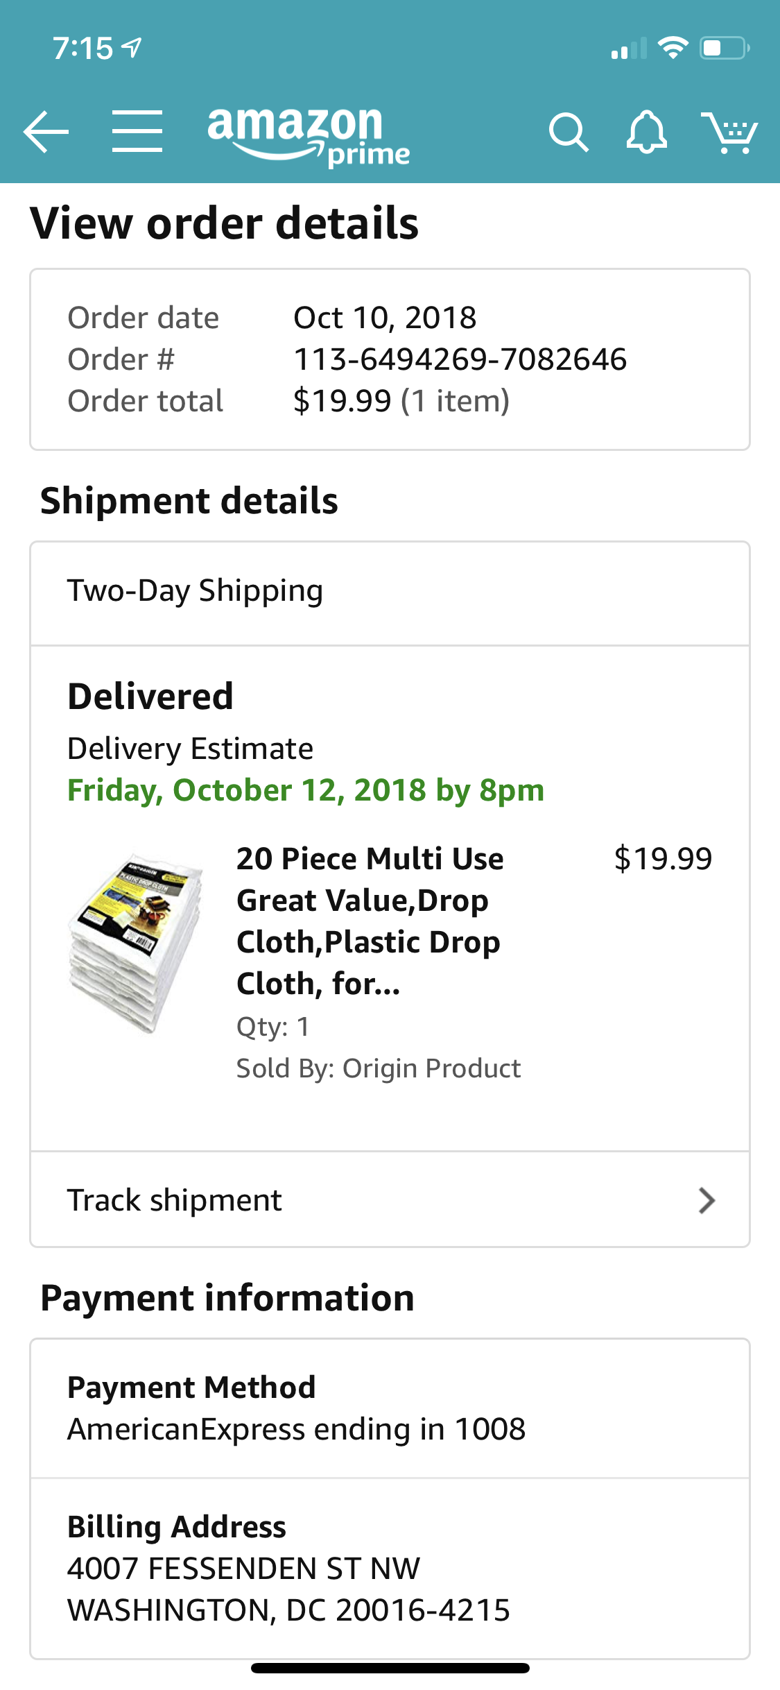This screenshot has width=780, height=1690.
Task: Open the drop cloth product title link
Action: tap(370, 921)
